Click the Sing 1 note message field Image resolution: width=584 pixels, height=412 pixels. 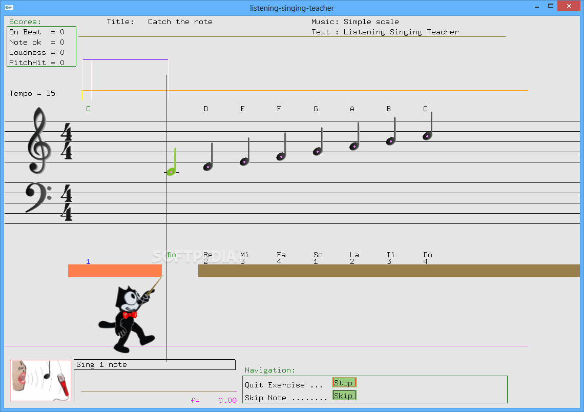[155, 365]
